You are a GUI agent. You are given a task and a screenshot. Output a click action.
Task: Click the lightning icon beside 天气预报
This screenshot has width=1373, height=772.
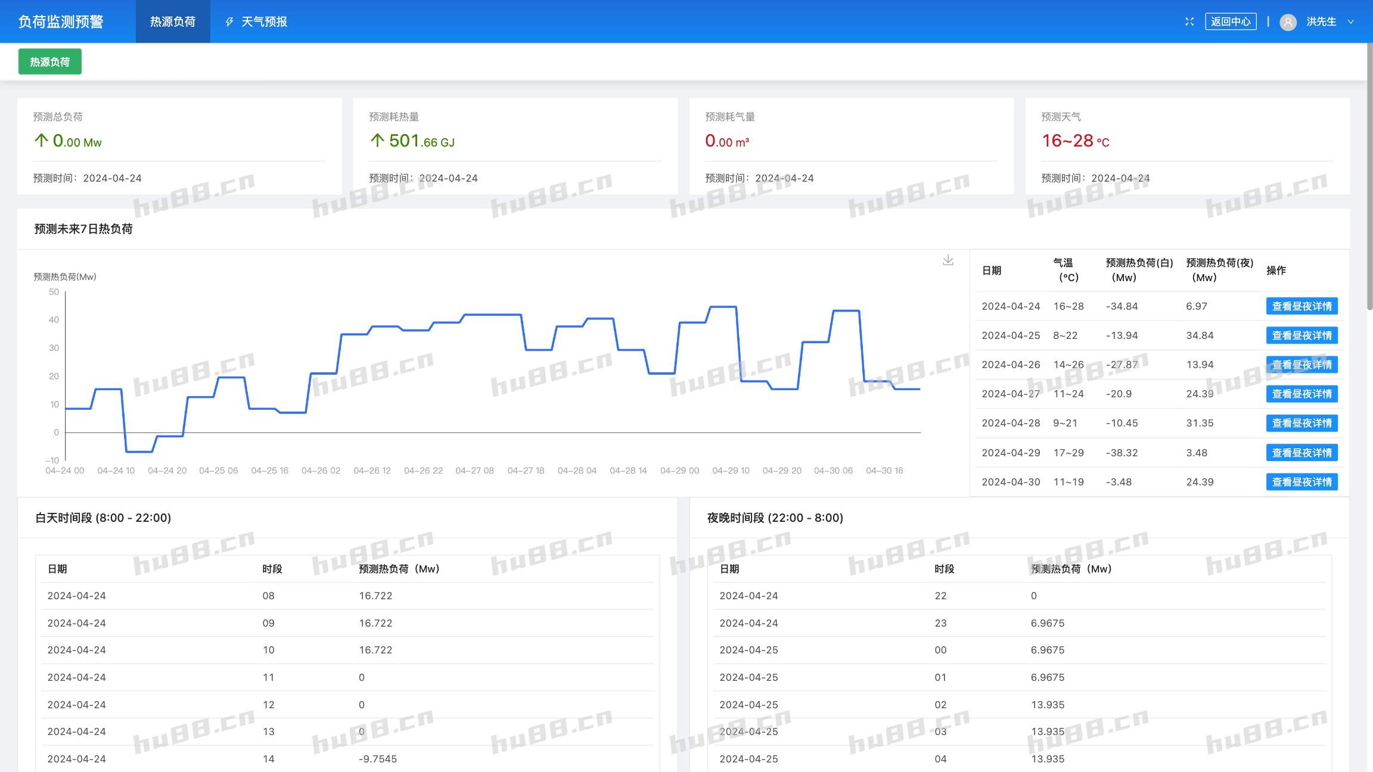pos(229,22)
